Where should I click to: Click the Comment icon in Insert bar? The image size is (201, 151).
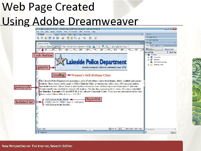coord(75,38)
